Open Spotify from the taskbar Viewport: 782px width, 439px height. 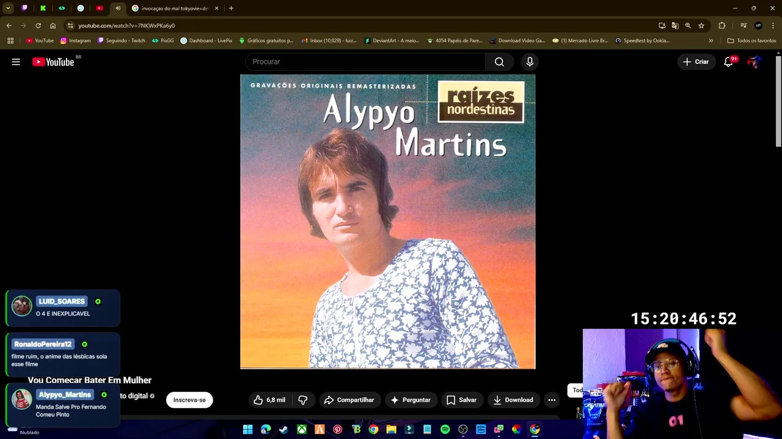[x=445, y=430]
